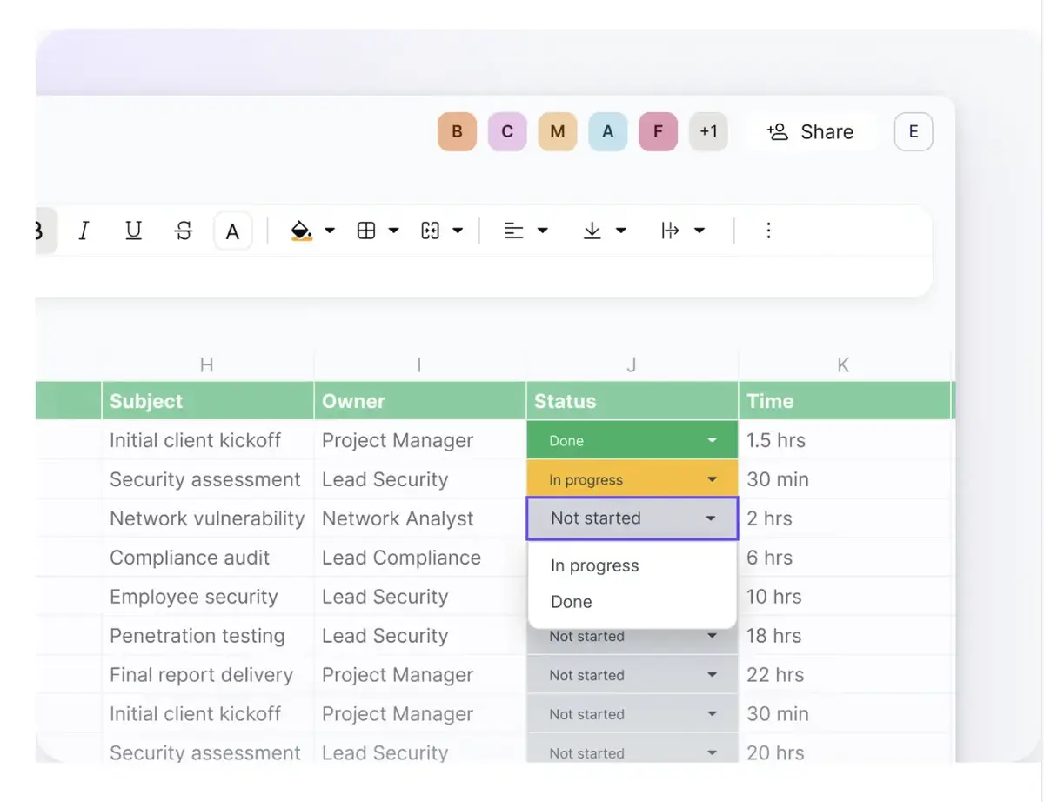Screen dimensions: 1044x802
Task: Click the Share button
Action: (x=811, y=131)
